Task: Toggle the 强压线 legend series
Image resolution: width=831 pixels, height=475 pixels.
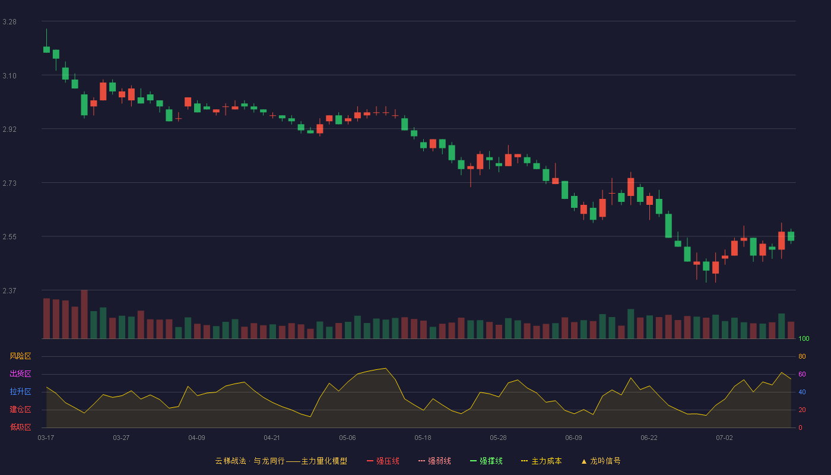Action: click(x=383, y=461)
